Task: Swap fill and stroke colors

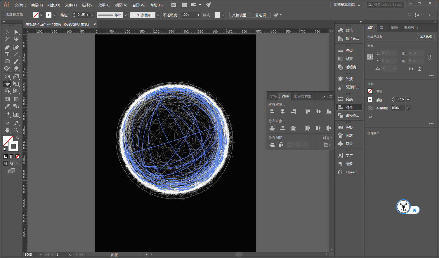Action: pos(18,138)
